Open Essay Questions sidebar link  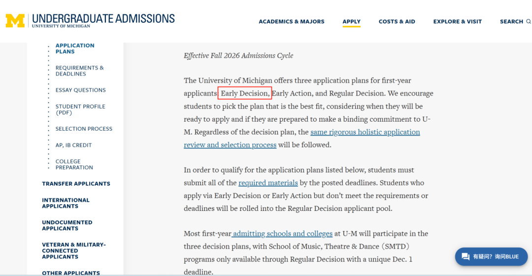[x=81, y=90]
